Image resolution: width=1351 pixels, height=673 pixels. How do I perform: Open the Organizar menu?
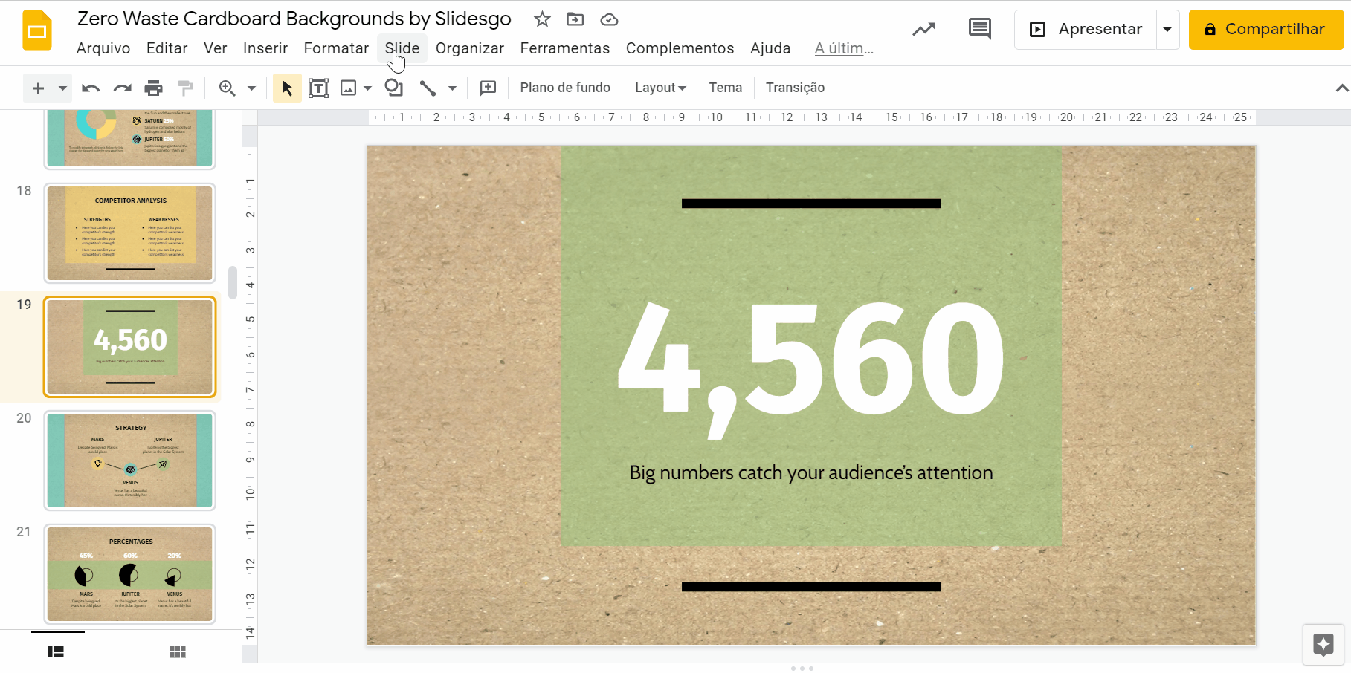coord(470,48)
